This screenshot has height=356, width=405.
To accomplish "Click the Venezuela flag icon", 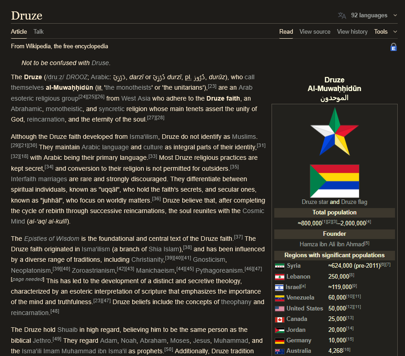I will [x=279, y=298].
